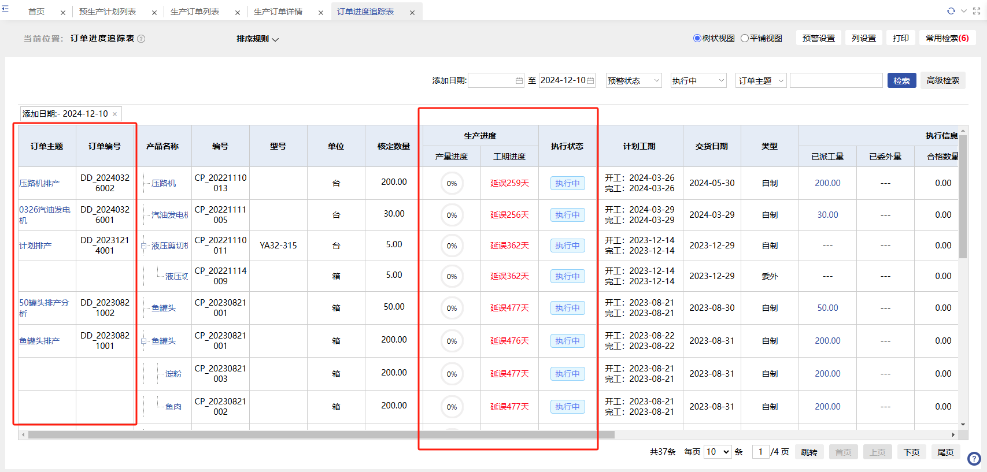
Task: Open calendar icon for start 添加日期
Action: (x=519, y=81)
